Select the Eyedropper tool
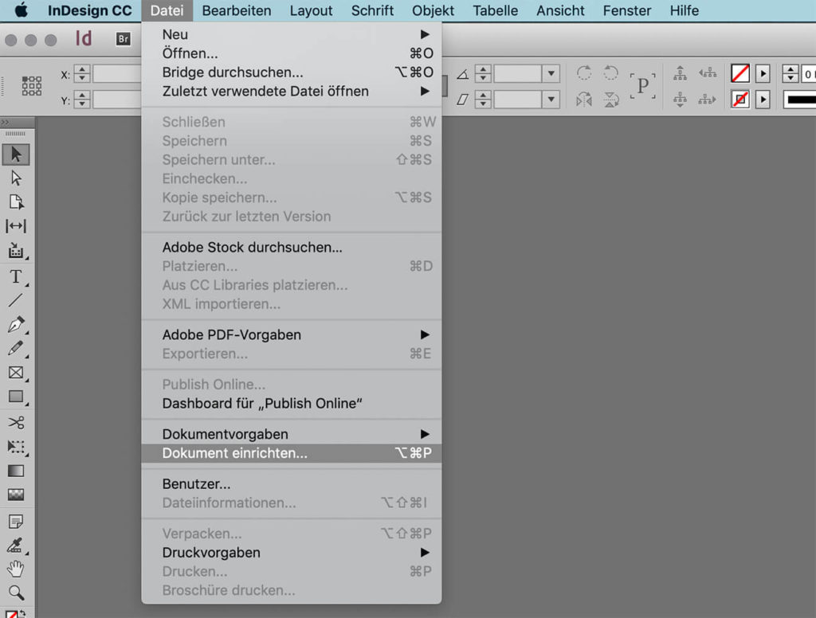The width and height of the screenshot is (816, 618). point(16,546)
